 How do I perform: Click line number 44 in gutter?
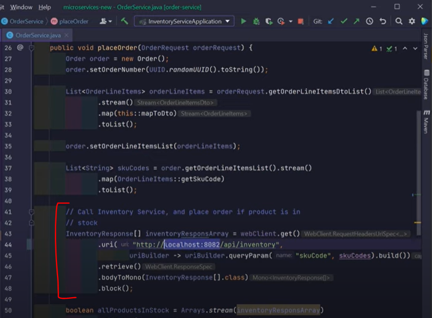[9, 244]
